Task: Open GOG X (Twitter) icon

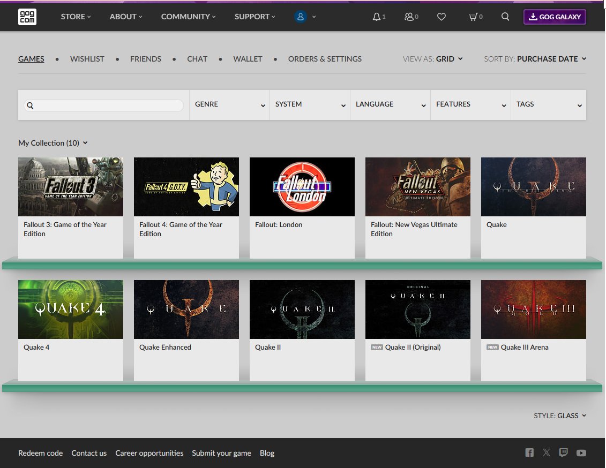Action: click(547, 452)
